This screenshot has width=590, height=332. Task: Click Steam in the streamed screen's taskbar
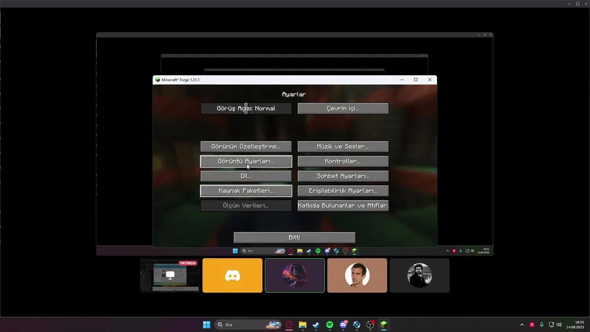(309, 251)
